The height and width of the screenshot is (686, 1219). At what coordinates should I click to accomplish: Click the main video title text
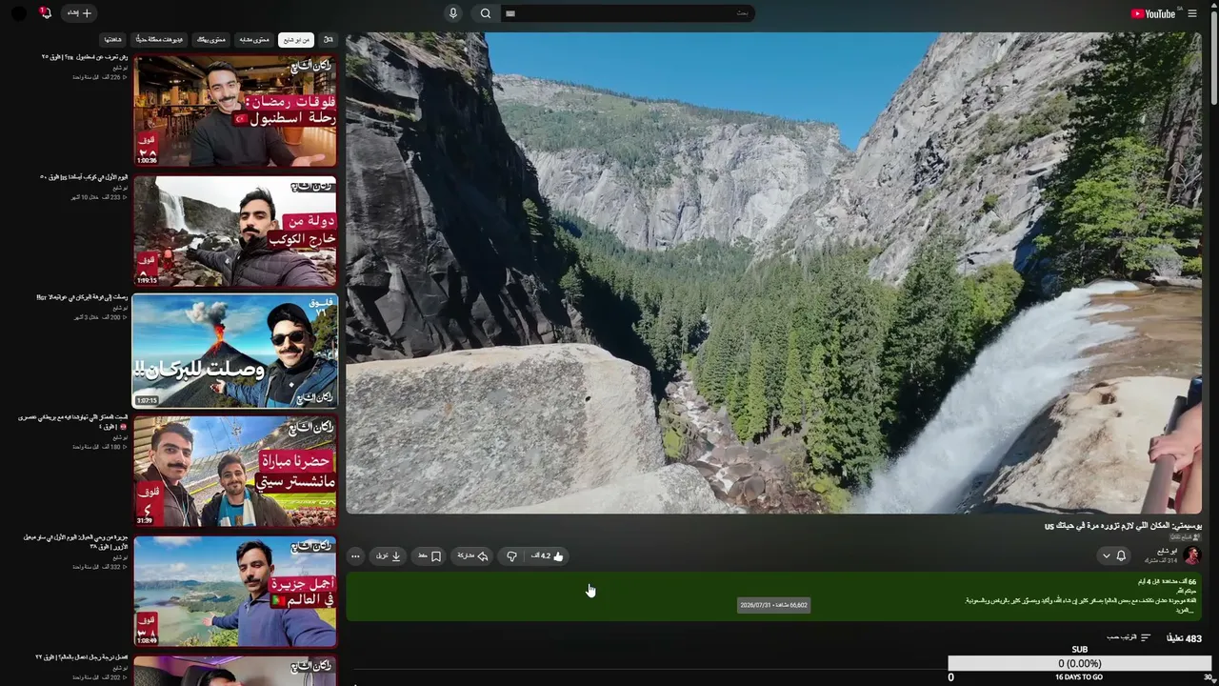[x=1123, y=526]
